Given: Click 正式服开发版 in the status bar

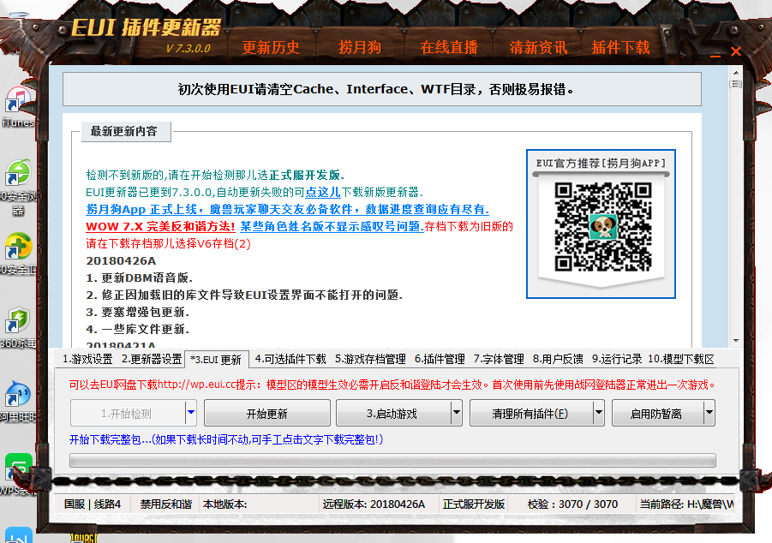Looking at the screenshot, I should coord(474,504).
